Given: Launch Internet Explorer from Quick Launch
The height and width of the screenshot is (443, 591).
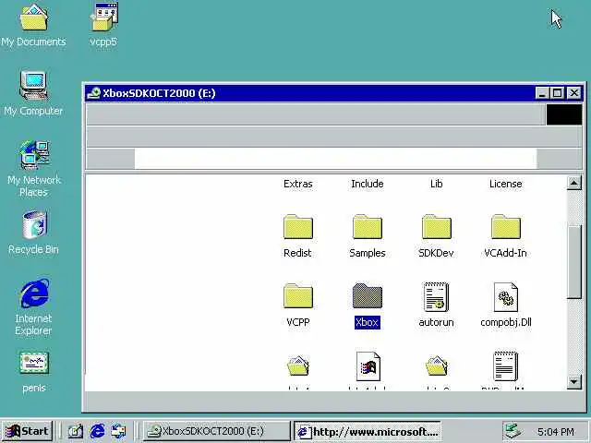Looking at the screenshot, I should [97, 431].
